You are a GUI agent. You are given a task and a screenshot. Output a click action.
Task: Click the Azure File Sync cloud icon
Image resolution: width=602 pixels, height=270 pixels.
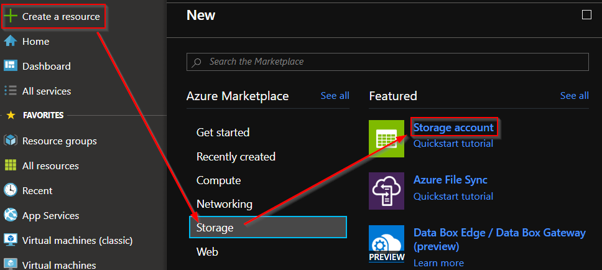click(386, 191)
